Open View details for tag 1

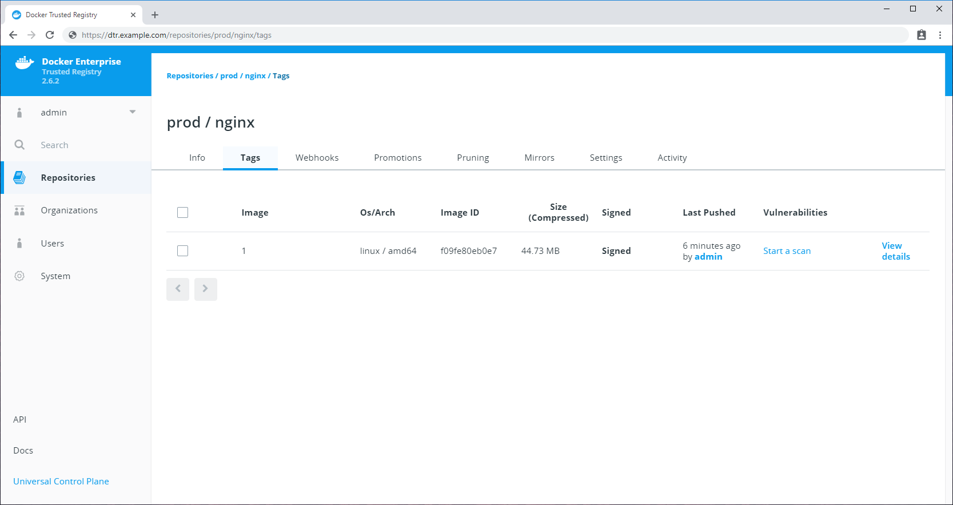coord(895,251)
